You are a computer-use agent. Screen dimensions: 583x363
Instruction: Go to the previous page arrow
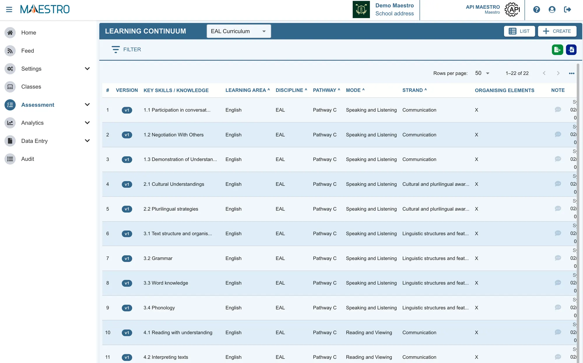coord(544,73)
